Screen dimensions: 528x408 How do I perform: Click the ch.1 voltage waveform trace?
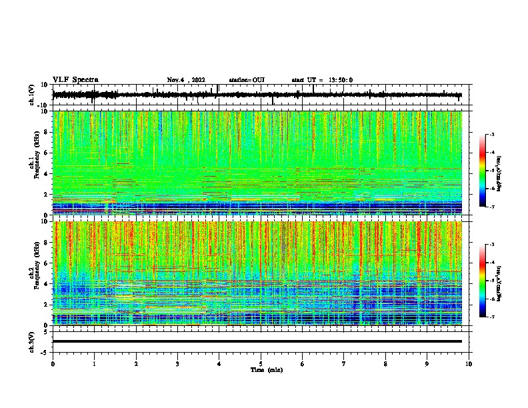pyautogui.click(x=257, y=95)
